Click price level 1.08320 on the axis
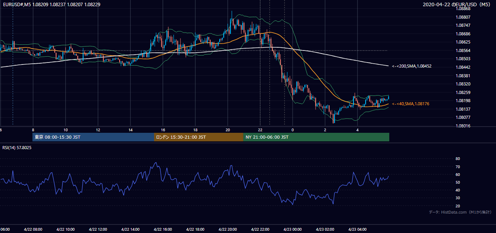Image resolution: width=496 pixels, height=233 pixels. (463, 84)
